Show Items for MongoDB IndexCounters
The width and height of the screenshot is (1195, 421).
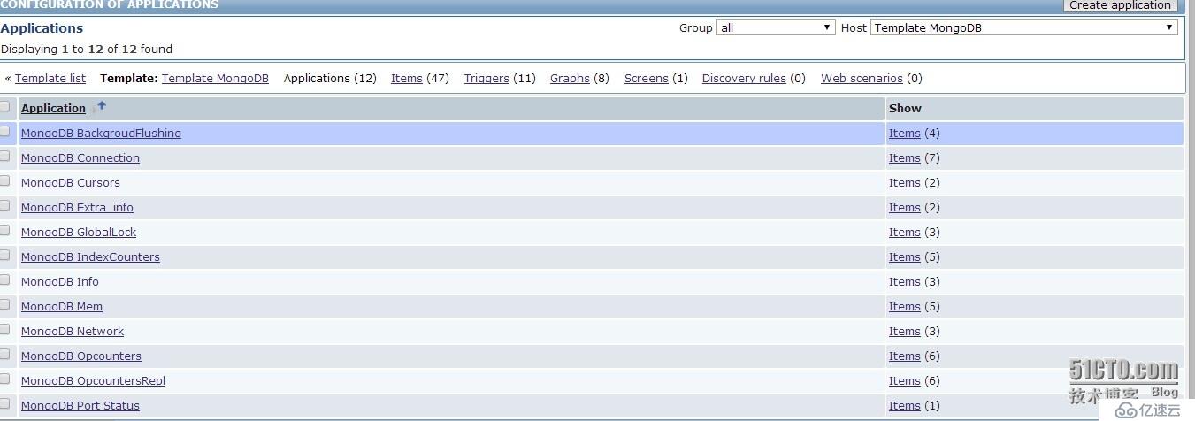pos(905,256)
